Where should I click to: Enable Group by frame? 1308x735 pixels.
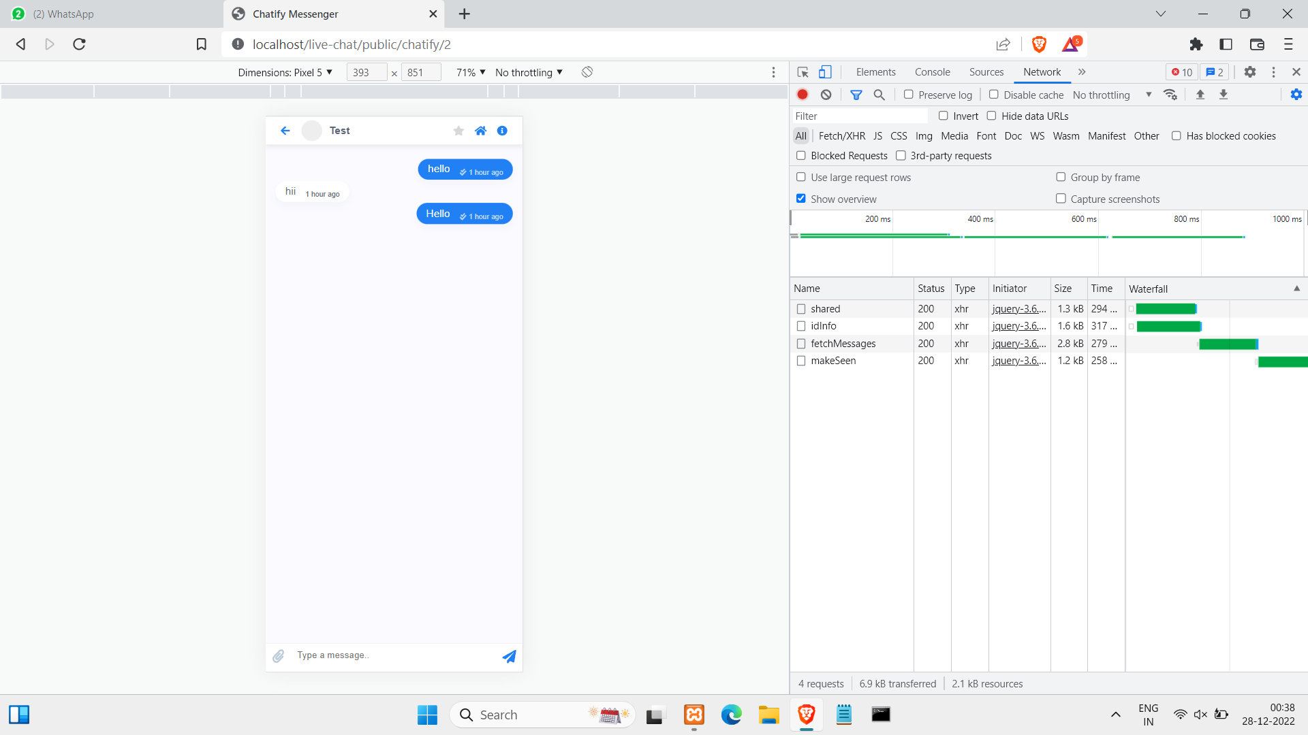(1061, 178)
